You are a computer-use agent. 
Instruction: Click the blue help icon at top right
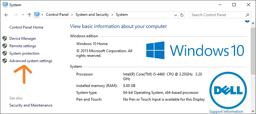pyautogui.click(x=247, y=21)
